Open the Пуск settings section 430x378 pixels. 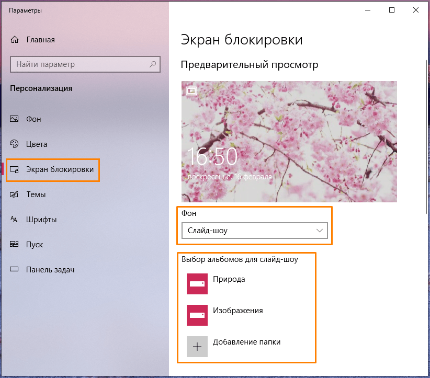click(x=35, y=245)
